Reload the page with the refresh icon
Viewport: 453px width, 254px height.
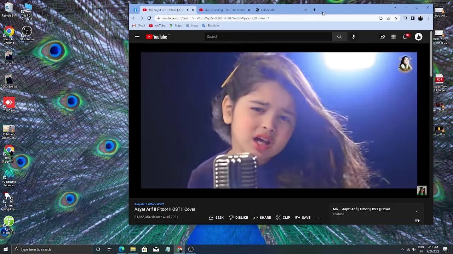(149, 18)
